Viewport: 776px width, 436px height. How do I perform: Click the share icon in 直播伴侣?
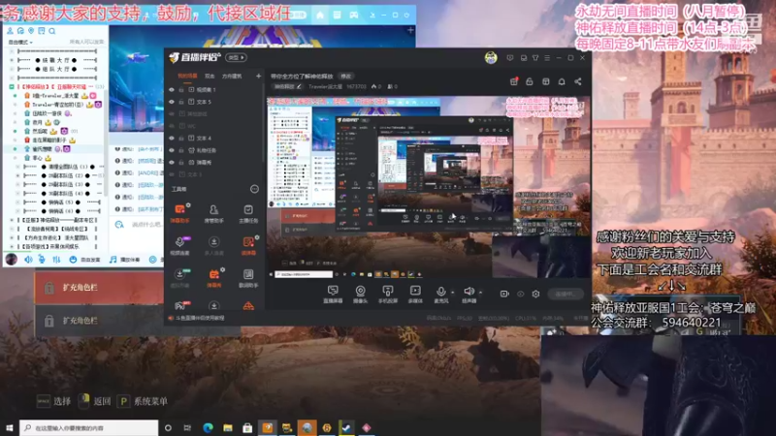(x=577, y=81)
